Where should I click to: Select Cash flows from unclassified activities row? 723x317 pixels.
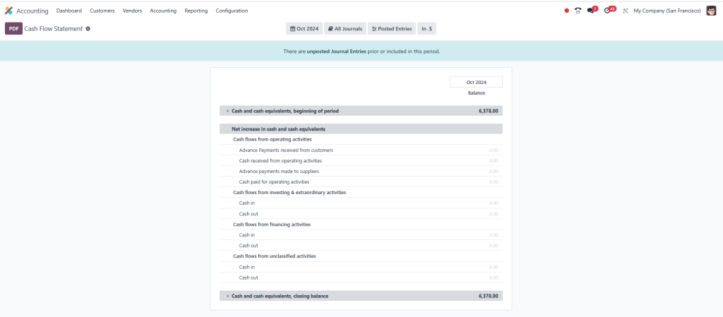tap(361, 256)
